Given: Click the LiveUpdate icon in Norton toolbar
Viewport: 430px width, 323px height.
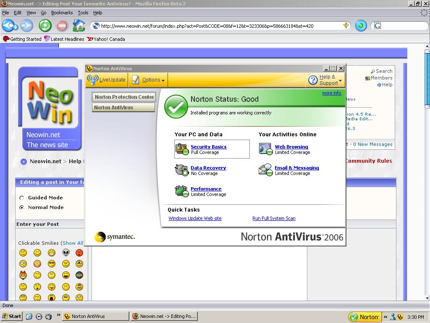Looking at the screenshot, I should click(92, 79).
